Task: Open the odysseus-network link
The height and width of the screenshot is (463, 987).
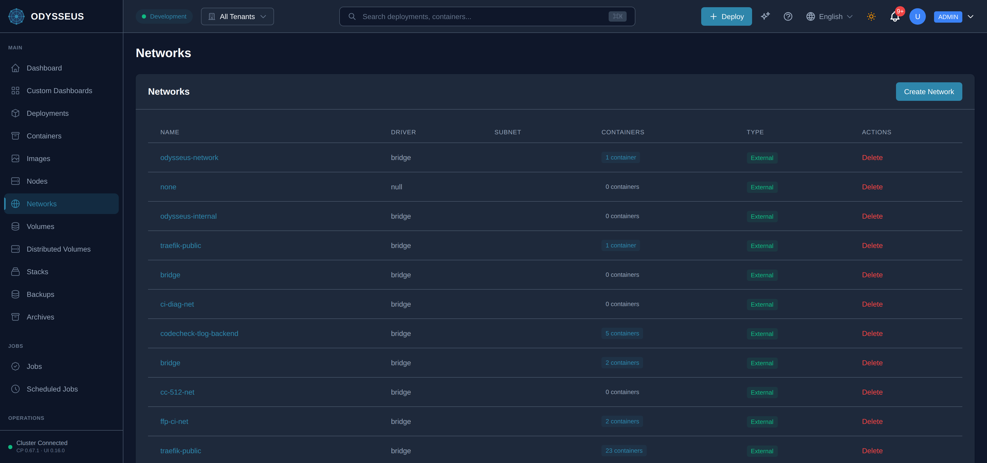Action: tap(189, 157)
